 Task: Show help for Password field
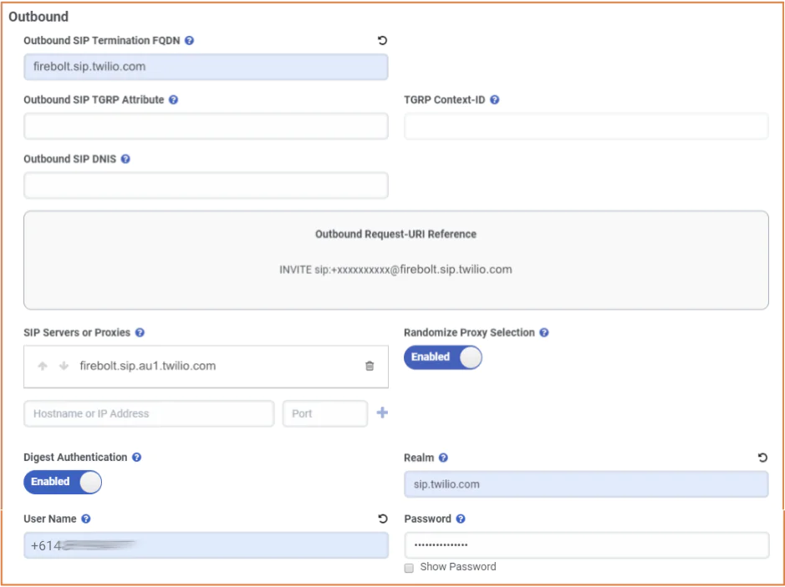[461, 519]
